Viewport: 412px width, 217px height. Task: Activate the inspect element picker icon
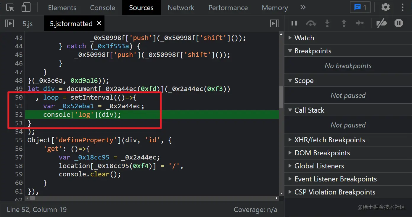10,8
